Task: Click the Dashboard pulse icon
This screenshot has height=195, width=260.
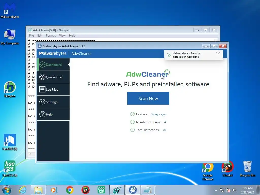Action: 42,65
